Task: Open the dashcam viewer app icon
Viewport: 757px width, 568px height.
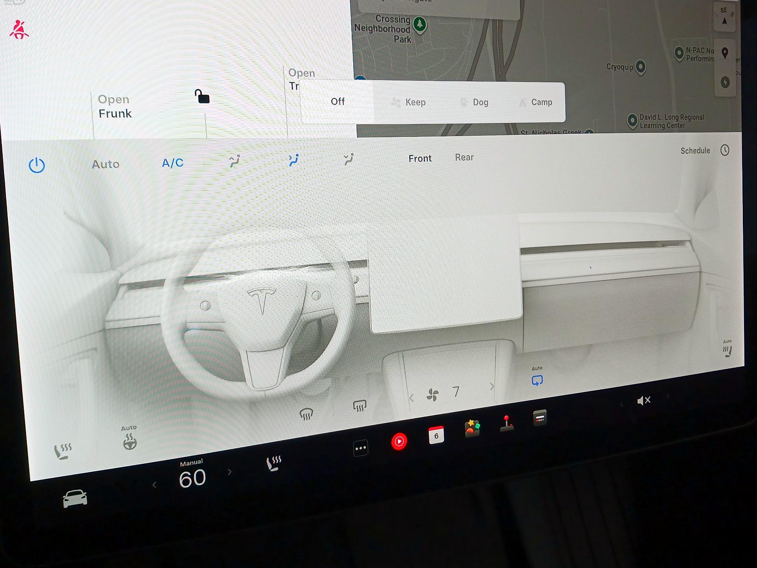Action: [540, 418]
